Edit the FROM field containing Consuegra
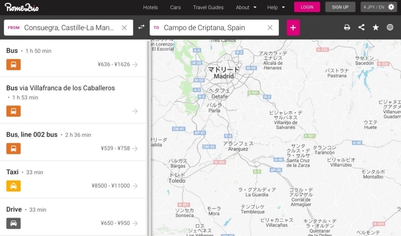401x236 pixels. click(x=69, y=28)
